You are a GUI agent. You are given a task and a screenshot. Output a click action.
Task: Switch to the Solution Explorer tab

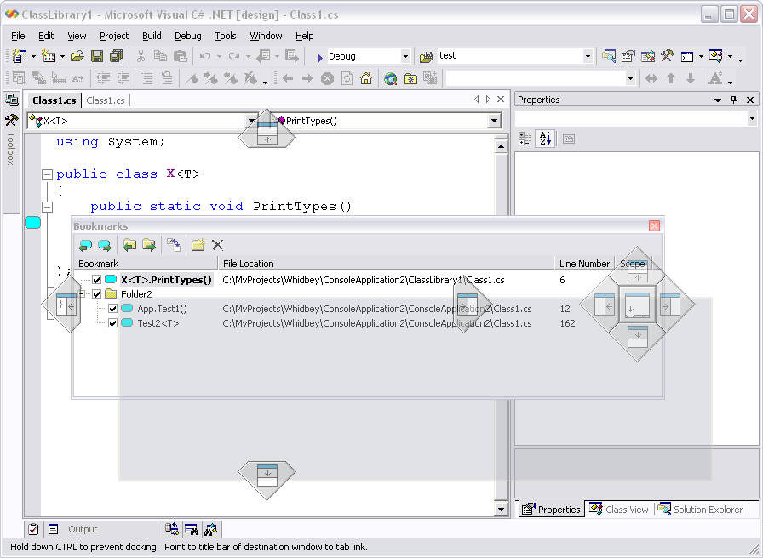[x=701, y=510]
